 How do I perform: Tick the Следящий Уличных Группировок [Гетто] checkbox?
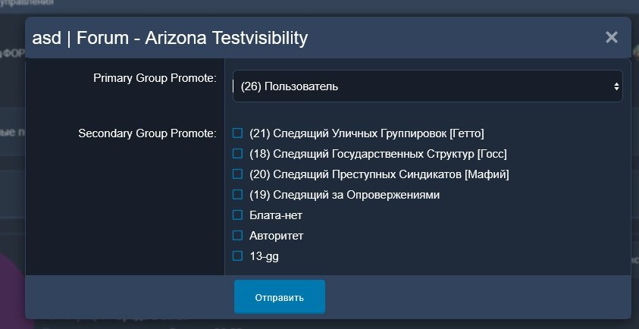click(237, 133)
